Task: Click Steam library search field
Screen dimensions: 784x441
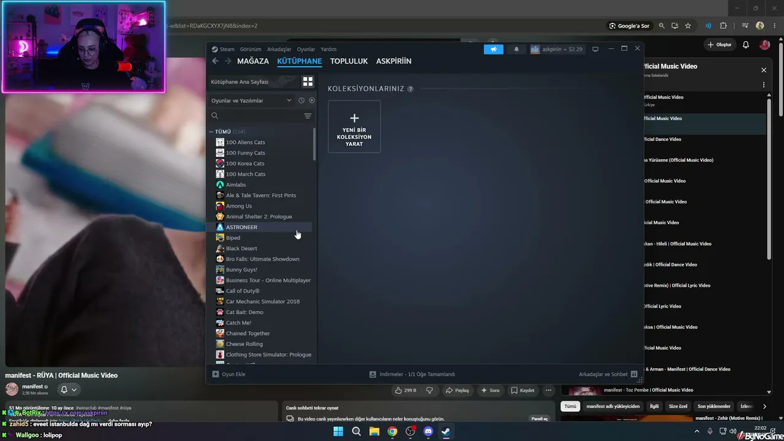Action: tap(260, 116)
